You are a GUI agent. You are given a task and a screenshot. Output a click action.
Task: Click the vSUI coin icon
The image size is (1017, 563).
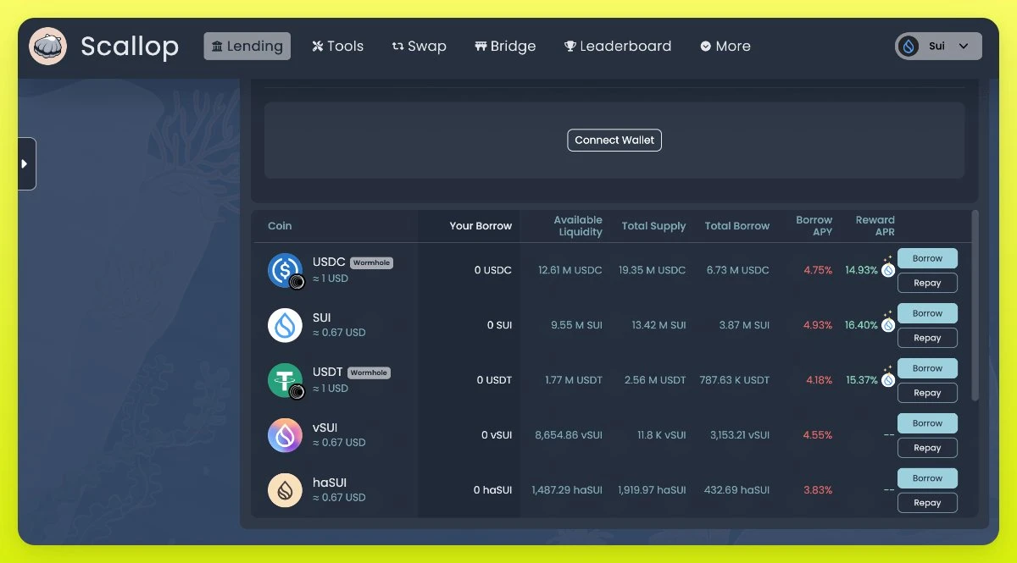click(x=285, y=435)
